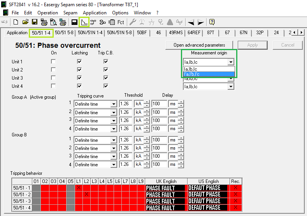Collapse Unit 1 measurement origin dropdown arrow
The height and width of the screenshot is (216, 307).
[231, 62]
